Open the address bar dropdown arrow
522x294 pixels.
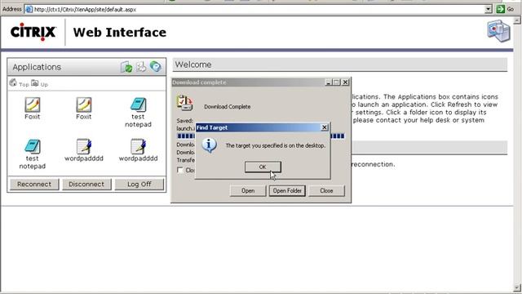[x=488, y=9]
